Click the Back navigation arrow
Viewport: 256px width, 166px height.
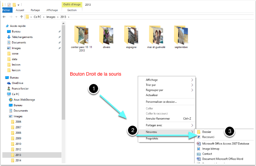tap(4, 16)
